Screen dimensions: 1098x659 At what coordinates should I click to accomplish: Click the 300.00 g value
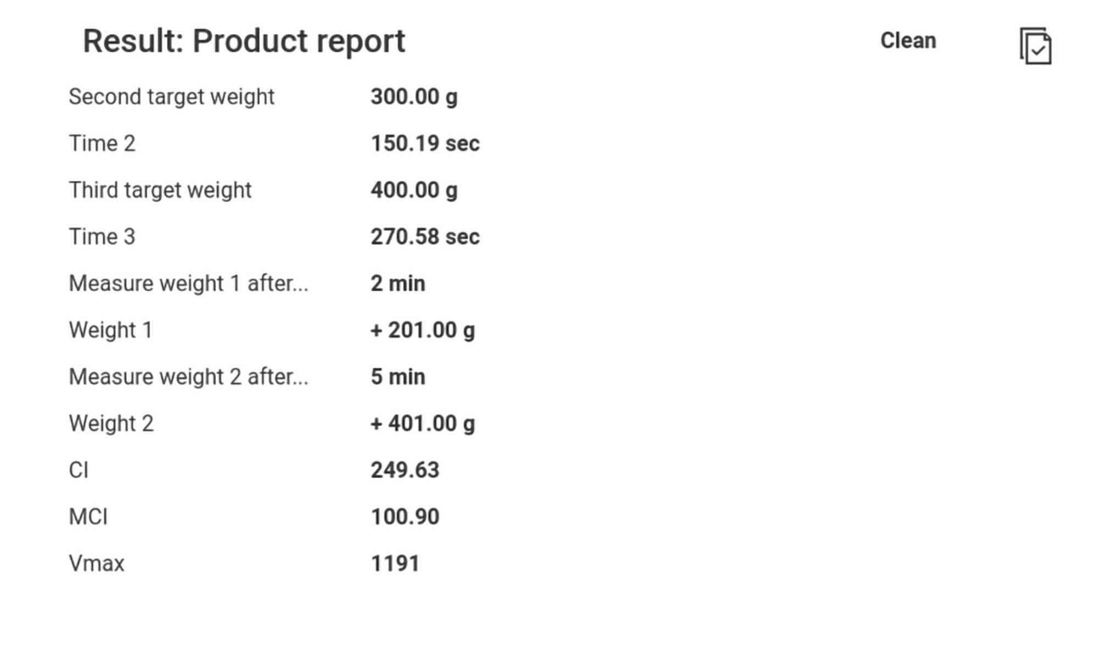[x=414, y=97]
